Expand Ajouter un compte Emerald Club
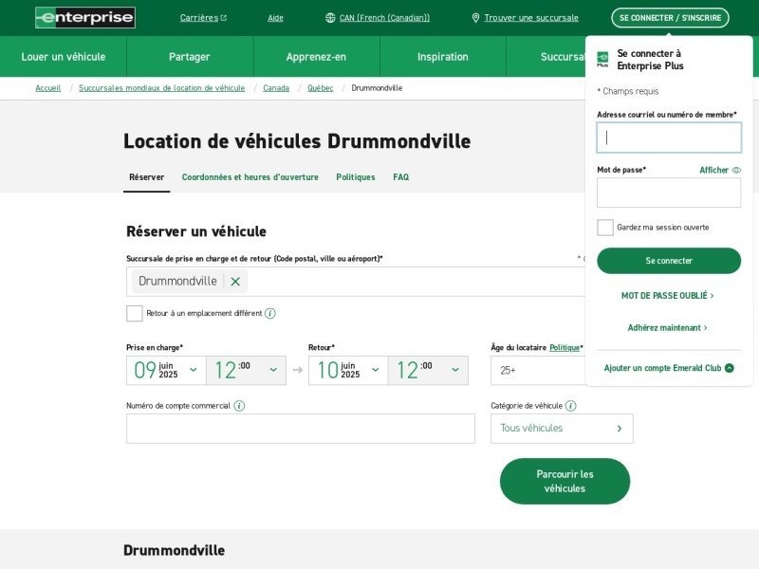The height and width of the screenshot is (569, 759). [x=669, y=368]
